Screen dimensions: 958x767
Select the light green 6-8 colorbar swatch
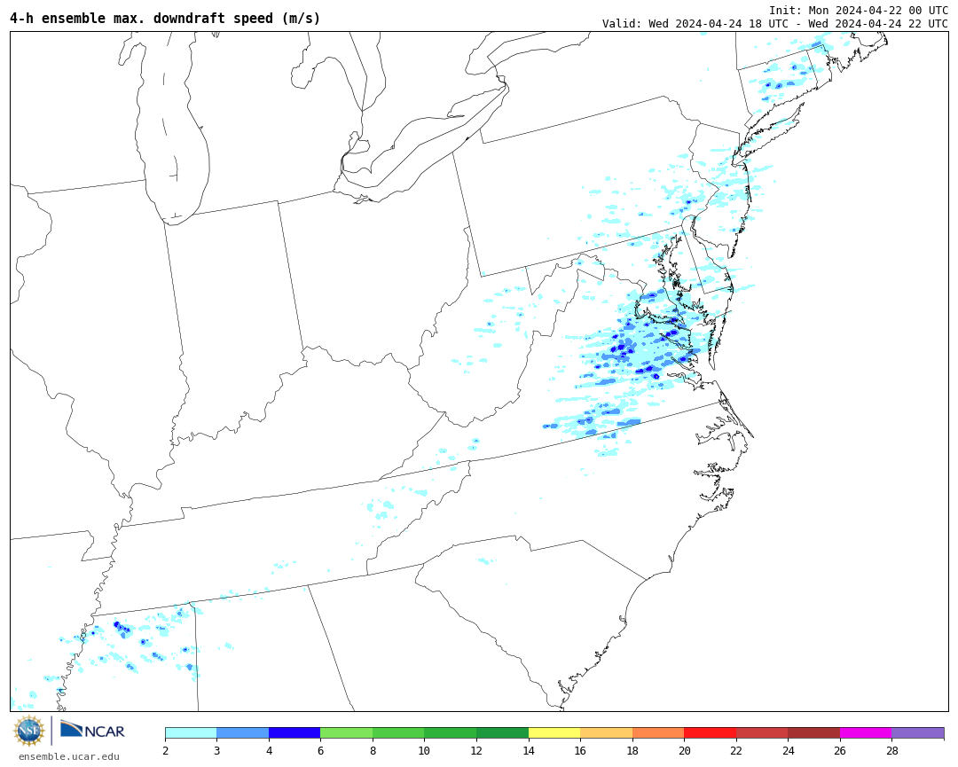(x=347, y=733)
